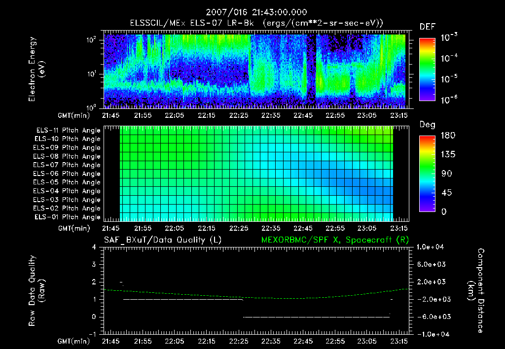This screenshot has width=505, height=349.
Task: Click the "ELS-02 Pitch Angle" row label
Action: [67, 209]
